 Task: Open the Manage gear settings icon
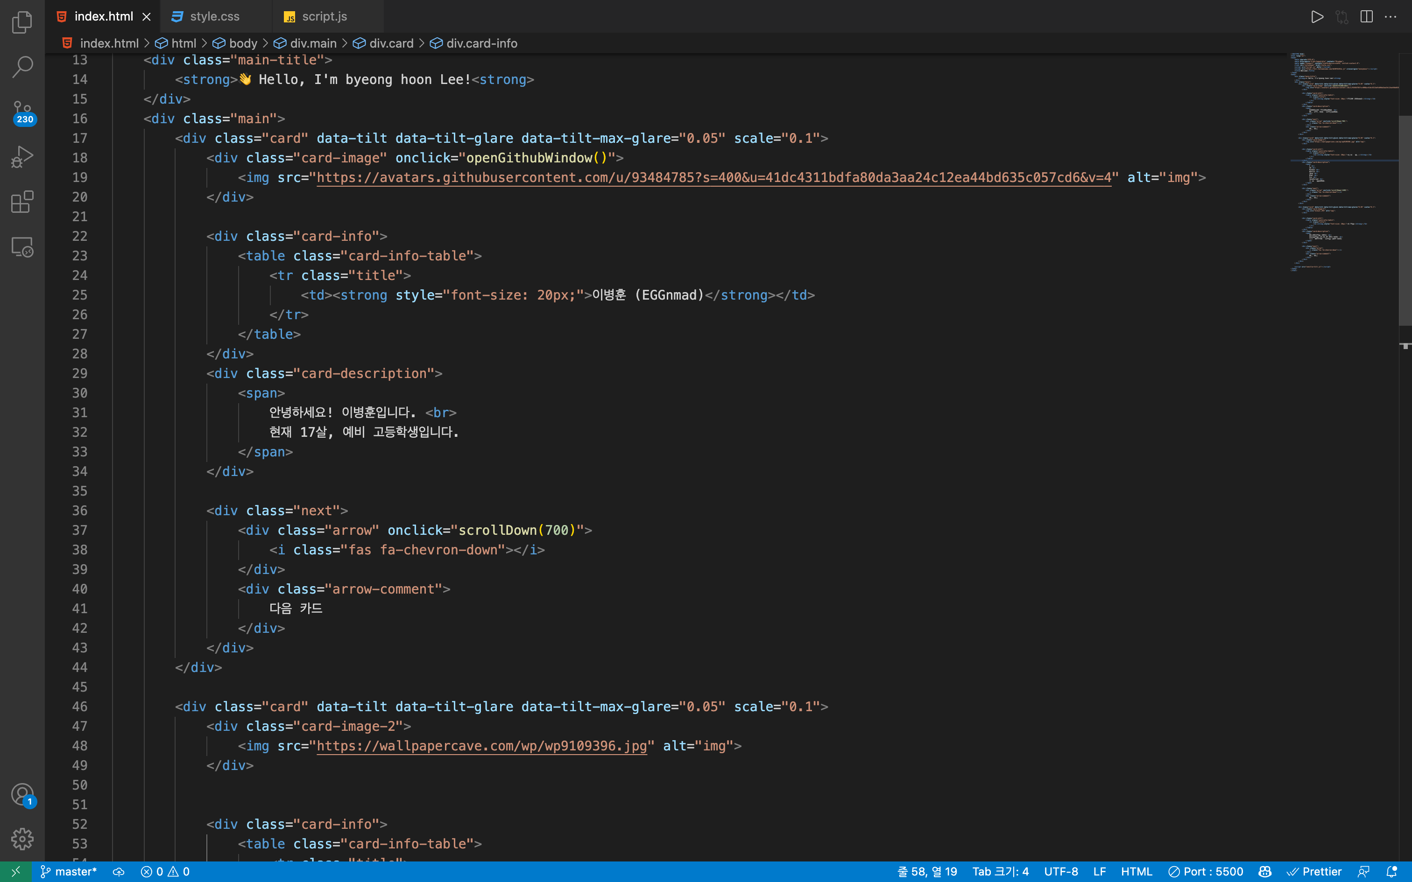point(22,839)
